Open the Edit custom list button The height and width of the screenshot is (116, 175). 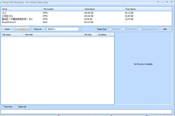click(165, 29)
